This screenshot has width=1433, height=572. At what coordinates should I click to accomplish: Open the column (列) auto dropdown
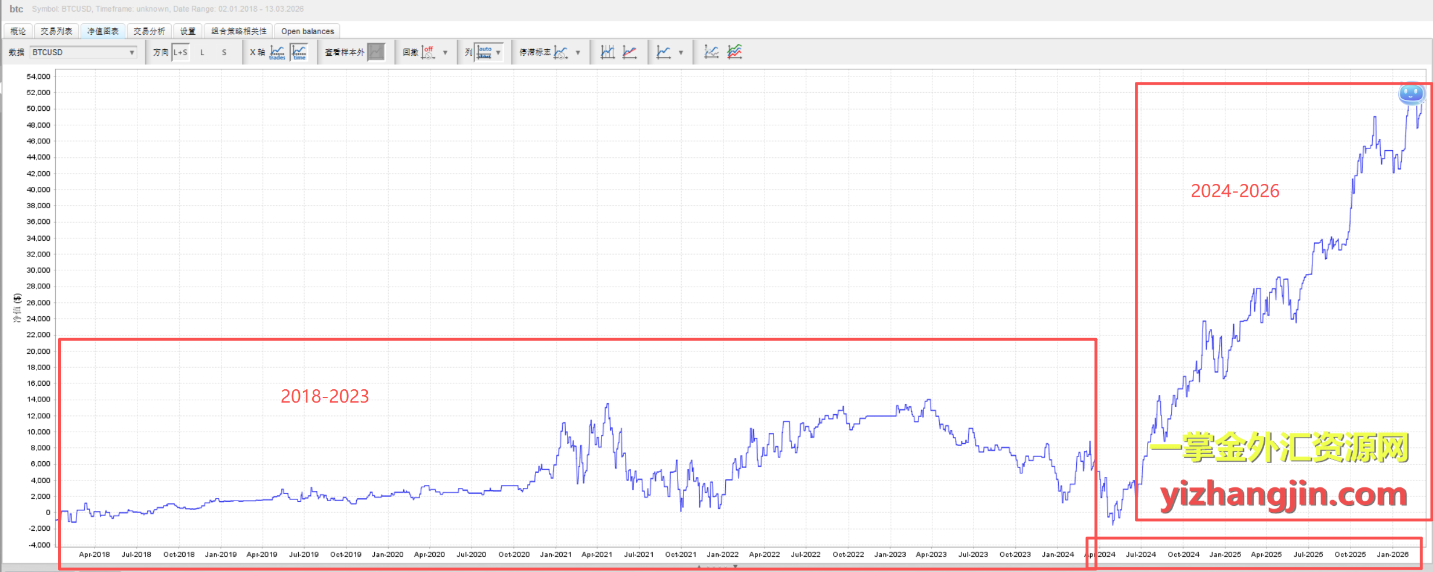click(498, 52)
